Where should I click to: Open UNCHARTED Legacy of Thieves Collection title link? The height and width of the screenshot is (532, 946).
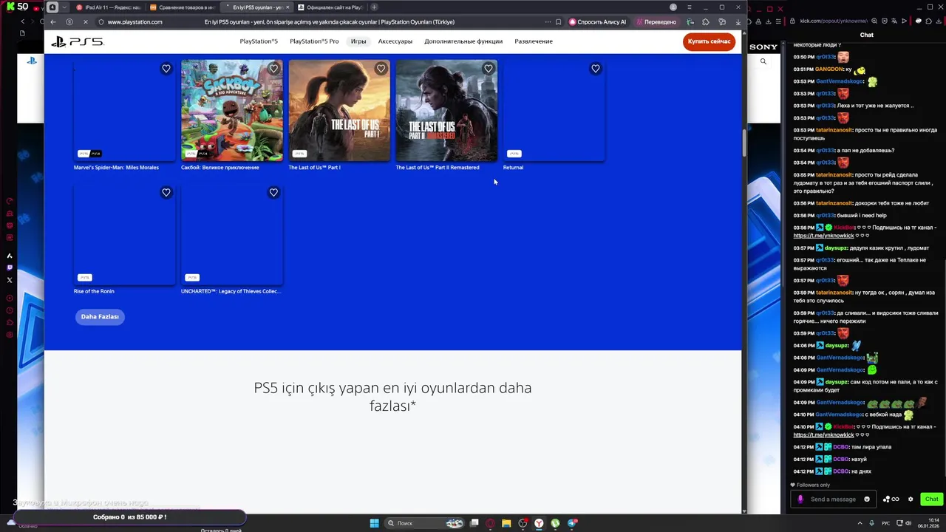(231, 291)
